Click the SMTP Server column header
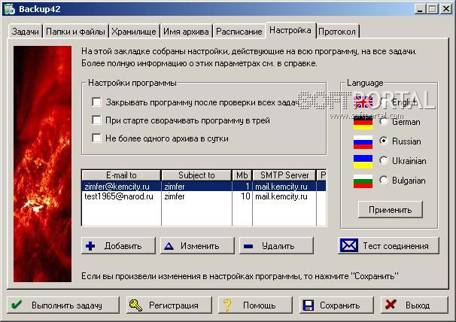 (x=284, y=175)
